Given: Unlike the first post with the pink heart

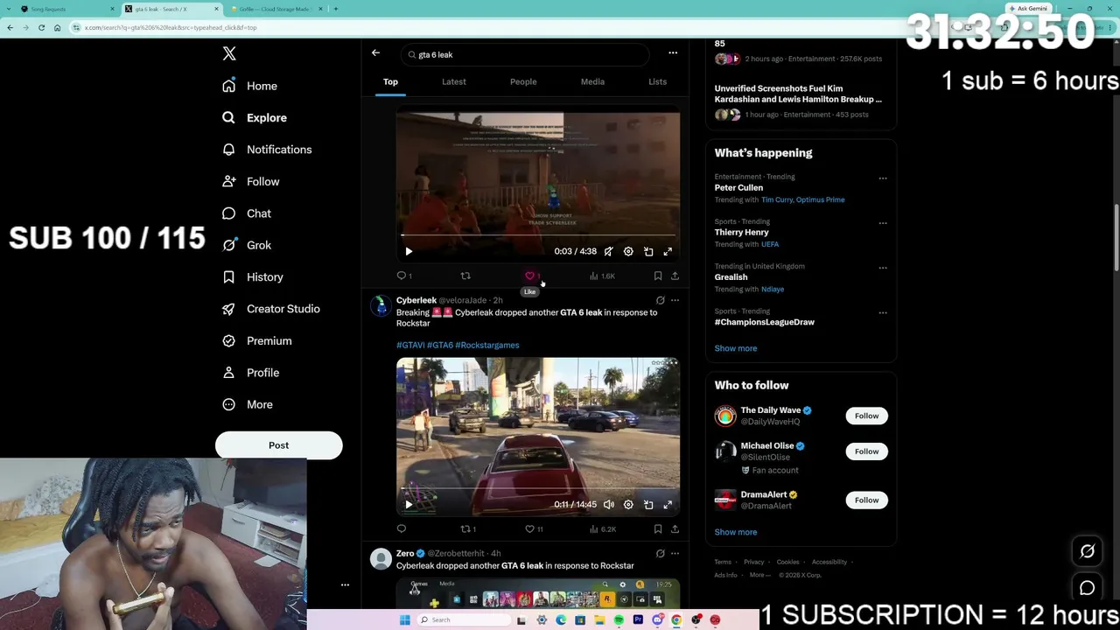Looking at the screenshot, I should pos(529,276).
